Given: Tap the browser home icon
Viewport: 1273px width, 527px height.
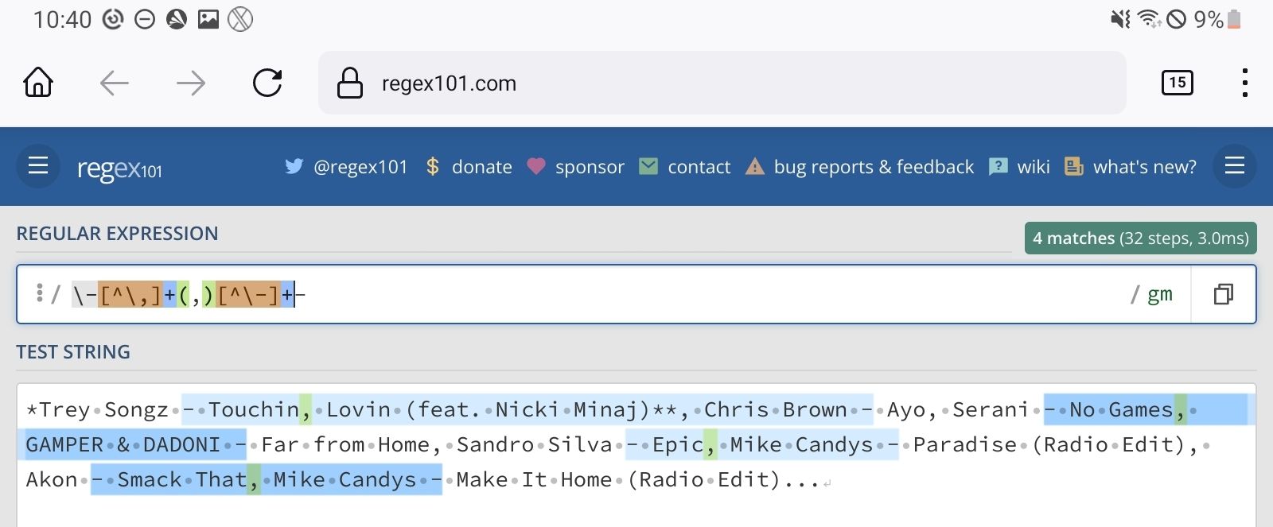Looking at the screenshot, I should click(38, 83).
